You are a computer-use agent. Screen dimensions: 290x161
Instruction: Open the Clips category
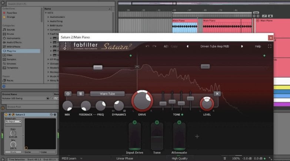[9, 55]
